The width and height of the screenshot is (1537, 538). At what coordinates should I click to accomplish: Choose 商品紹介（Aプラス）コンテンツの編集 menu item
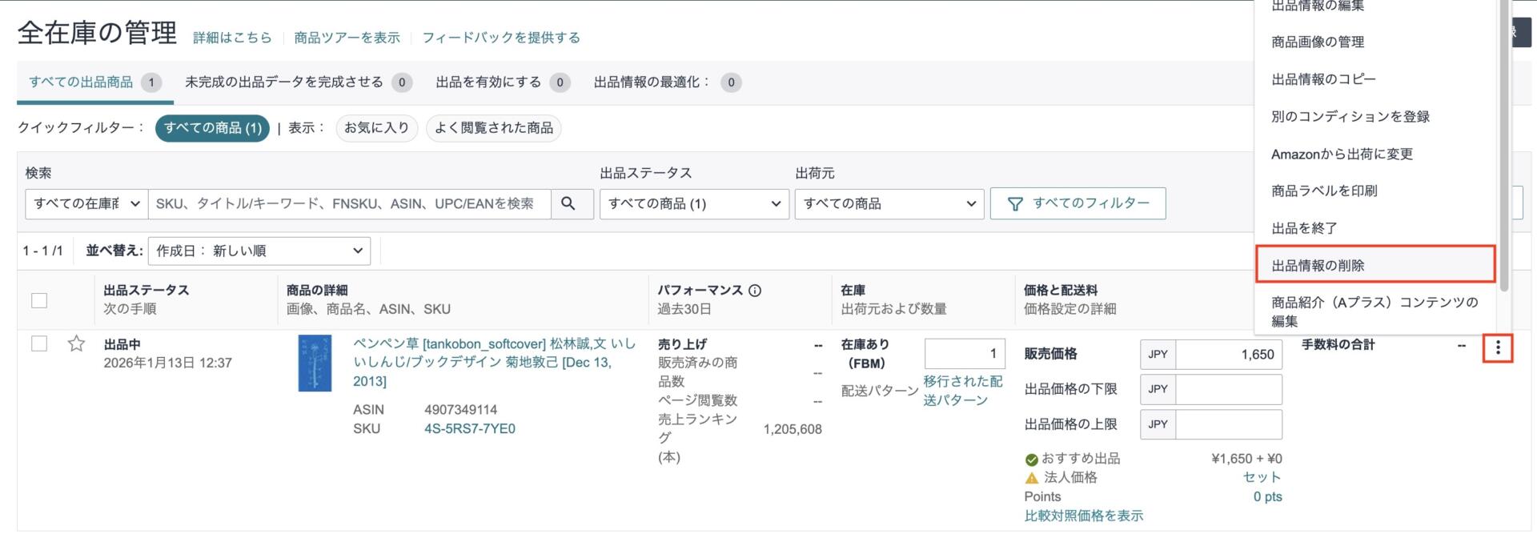pyautogui.click(x=1375, y=311)
